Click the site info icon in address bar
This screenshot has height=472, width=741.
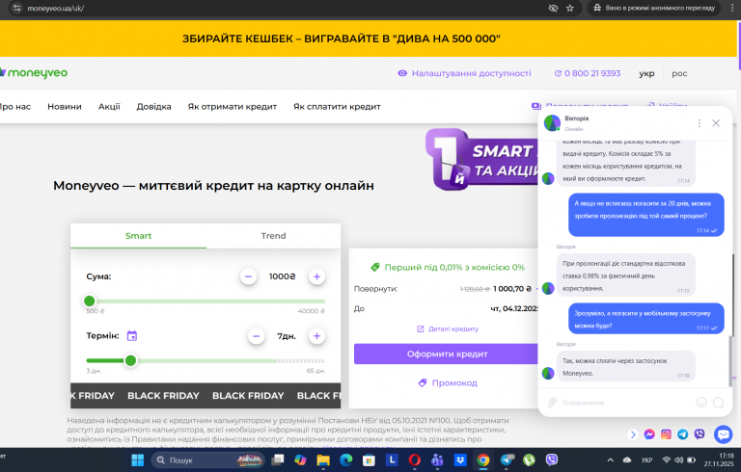16,8
